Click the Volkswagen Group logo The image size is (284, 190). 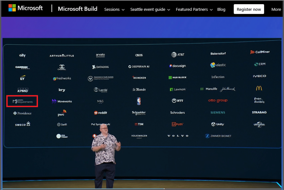coord(139,136)
